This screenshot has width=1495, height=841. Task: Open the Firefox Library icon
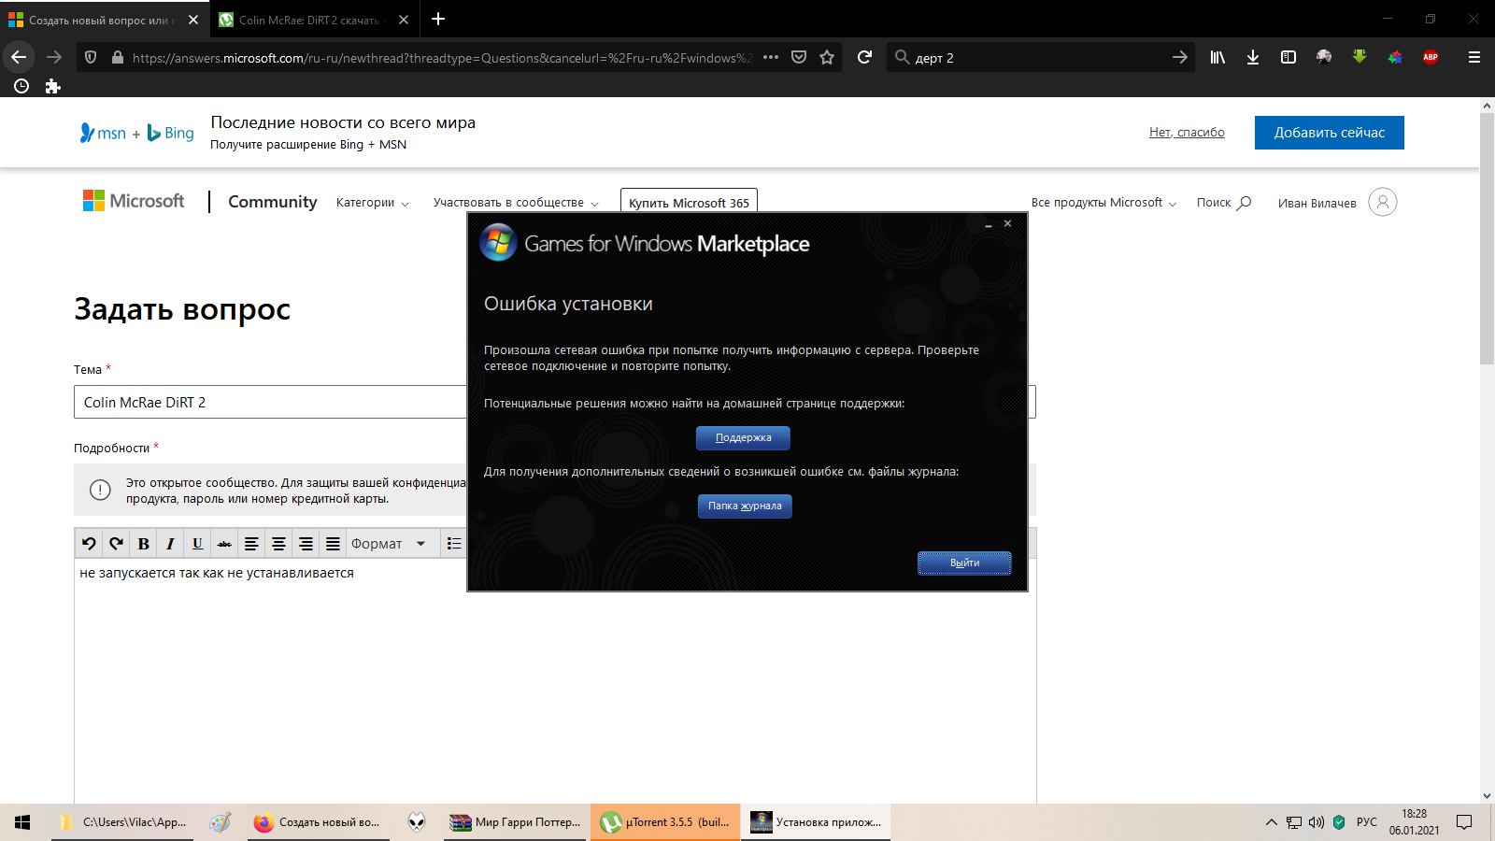coord(1217,57)
